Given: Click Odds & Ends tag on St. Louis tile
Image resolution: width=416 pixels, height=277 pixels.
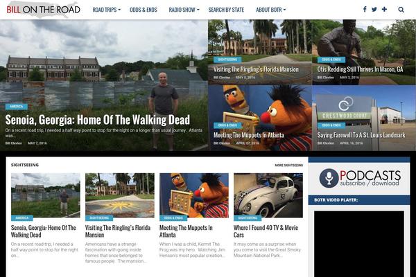Looking at the screenshot, I should click(x=331, y=125).
